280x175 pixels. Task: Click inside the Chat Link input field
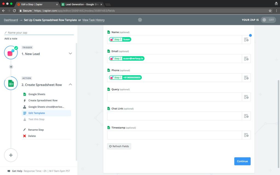pyautogui.click(x=174, y=116)
